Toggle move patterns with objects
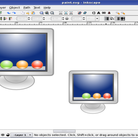The height and width of the screenshot is (138, 138). click(122, 19)
